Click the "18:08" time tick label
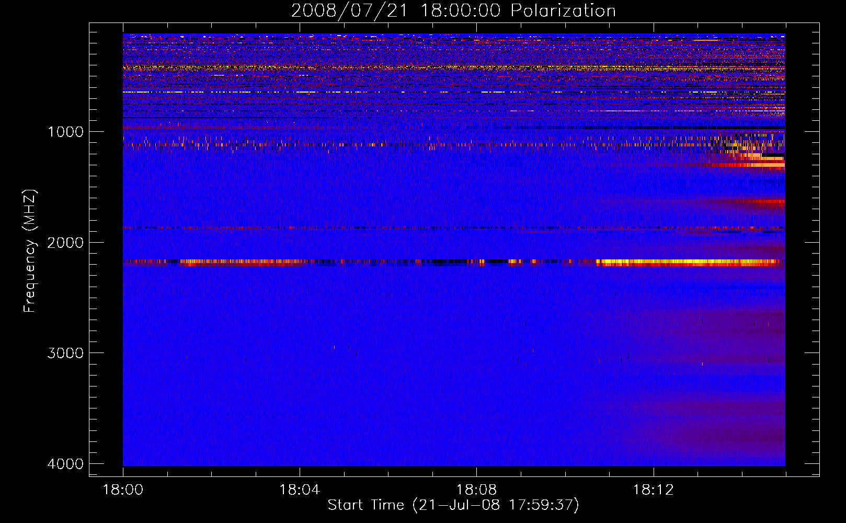This screenshot has height=523, width=846. pyautogui.click(x=476, y=490)
